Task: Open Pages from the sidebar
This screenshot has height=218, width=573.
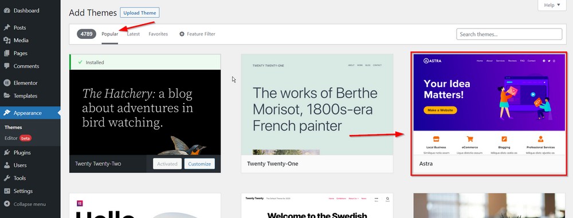Action: pos(21,53)
